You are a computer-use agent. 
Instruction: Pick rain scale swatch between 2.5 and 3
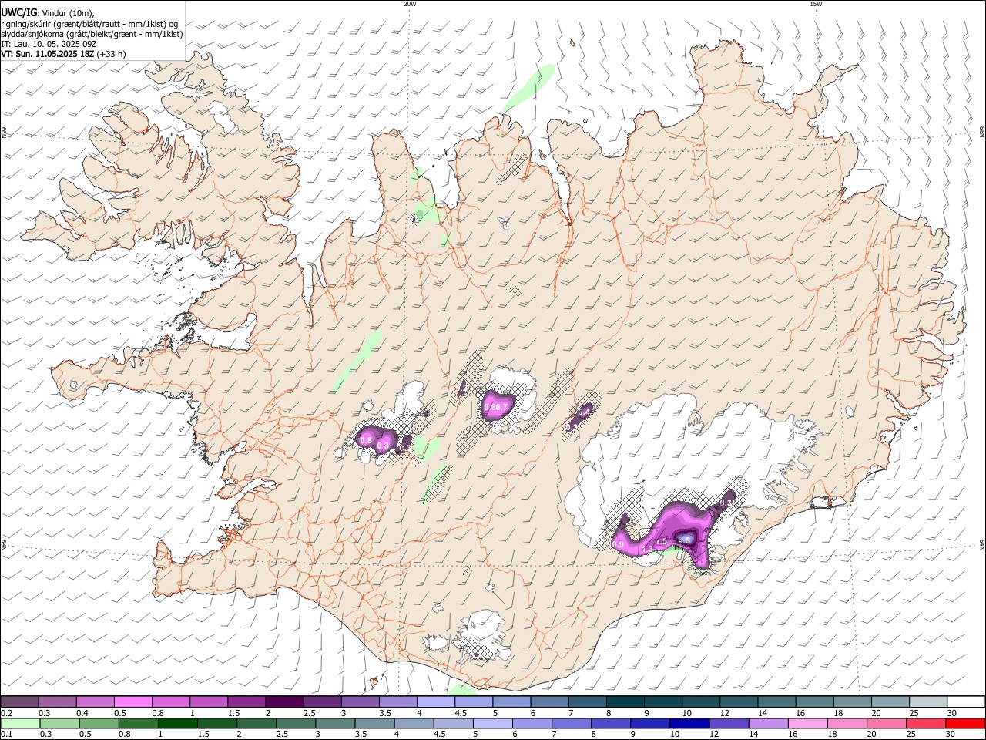coord(295,724)
